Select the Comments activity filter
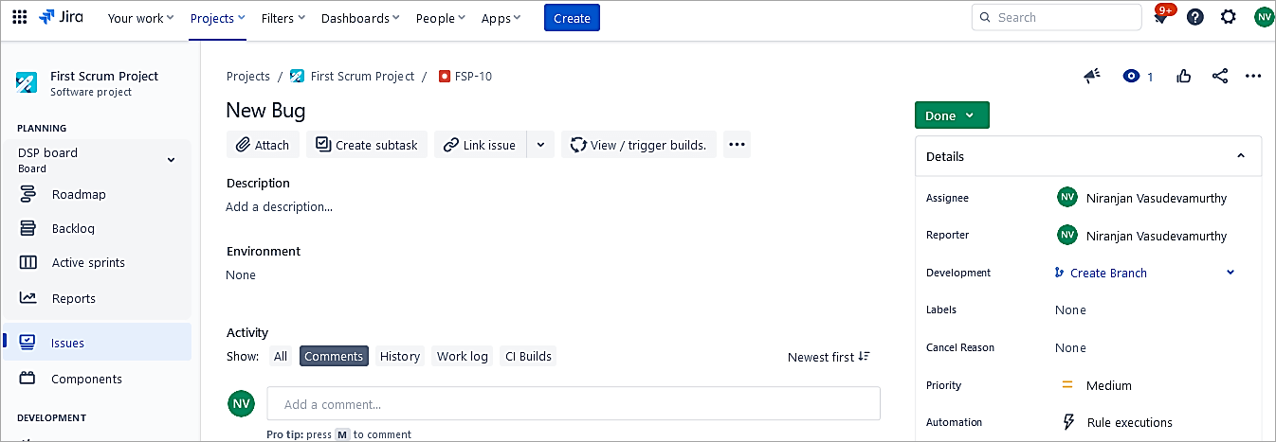Viewport: 1276px width, 442px height. pos(334,357)
